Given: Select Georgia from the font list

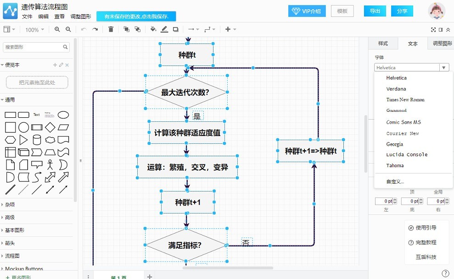Looking at the screenshot, I should point(394,144).
